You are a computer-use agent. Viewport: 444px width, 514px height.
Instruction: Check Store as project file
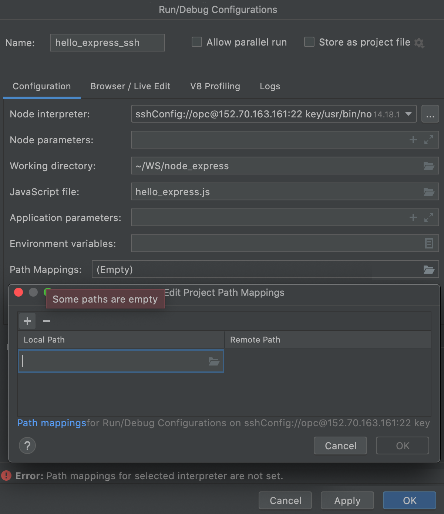309,42
